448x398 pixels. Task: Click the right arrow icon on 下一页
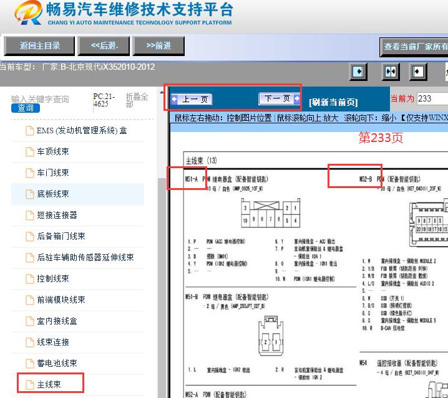[296, 98]
